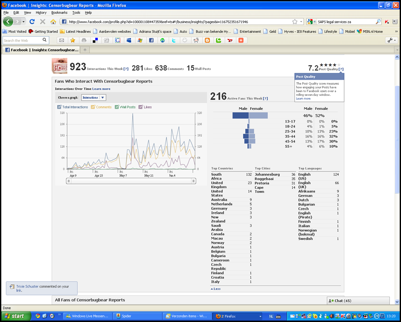Viewport: 401px width, 322px height.
Task: Open the URL bar history dropdown arrow
Action: 301,22
